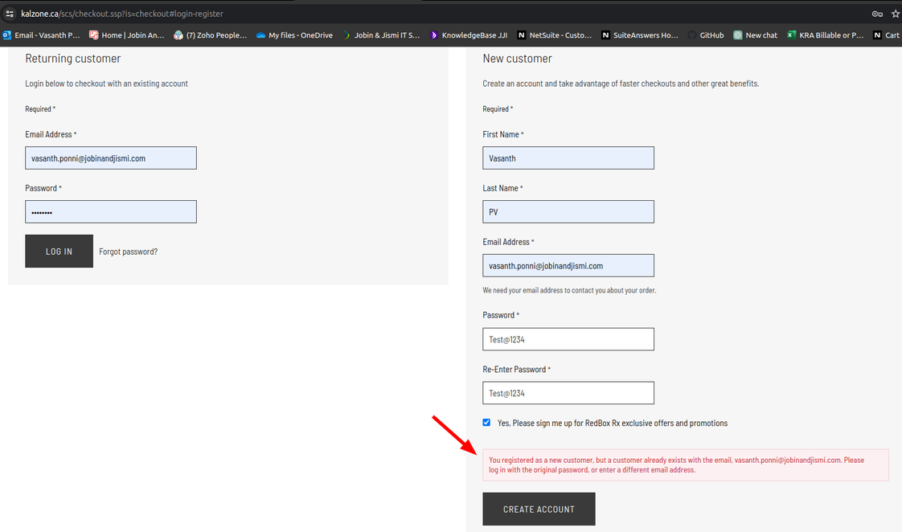Click the returning customer Email Address field

tap(111, 158)
